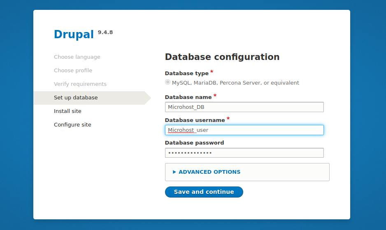Click the Database name input field
386x230 pixels.
tap(244, 107)
